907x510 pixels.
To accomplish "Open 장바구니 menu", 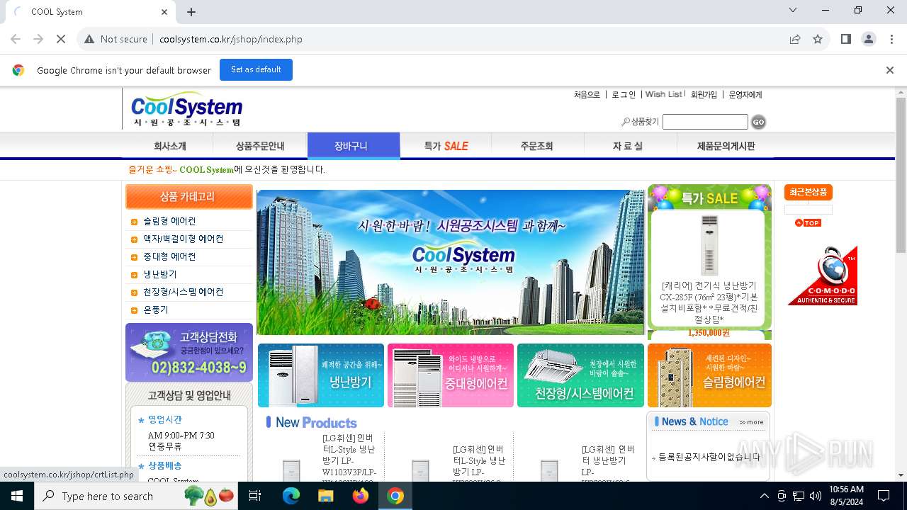I will coord(354,146).
